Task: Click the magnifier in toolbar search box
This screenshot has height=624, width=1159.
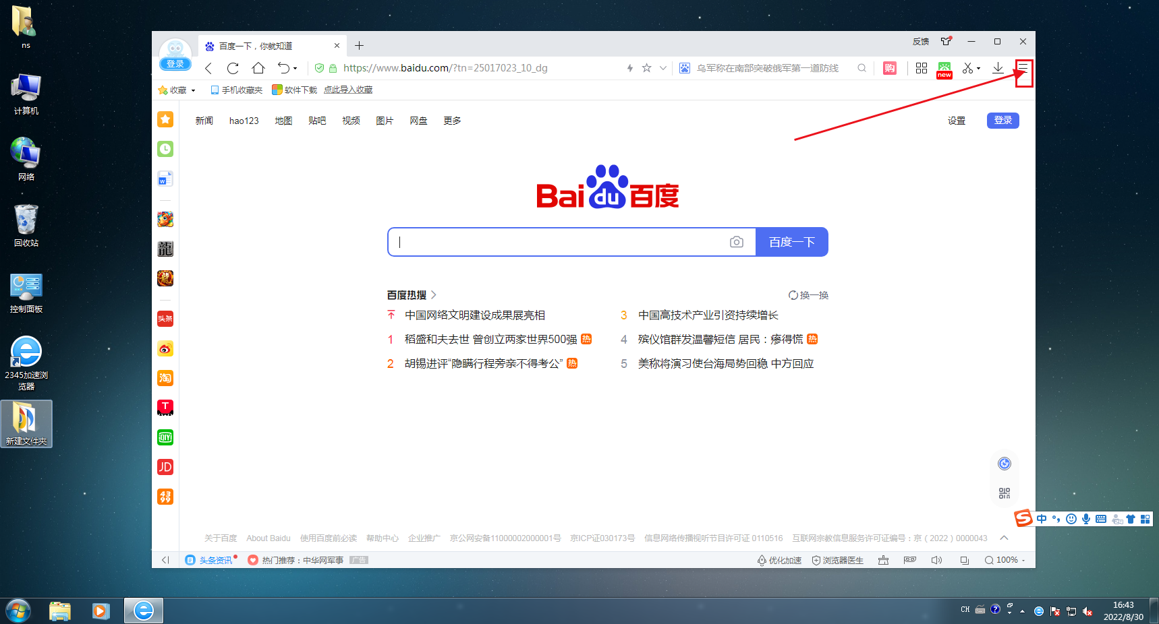Action: point(861,68)
